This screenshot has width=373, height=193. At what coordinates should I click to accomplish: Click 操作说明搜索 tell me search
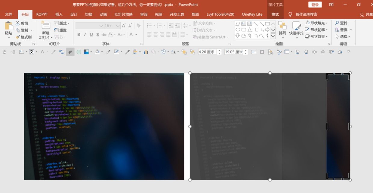(303, 14)
